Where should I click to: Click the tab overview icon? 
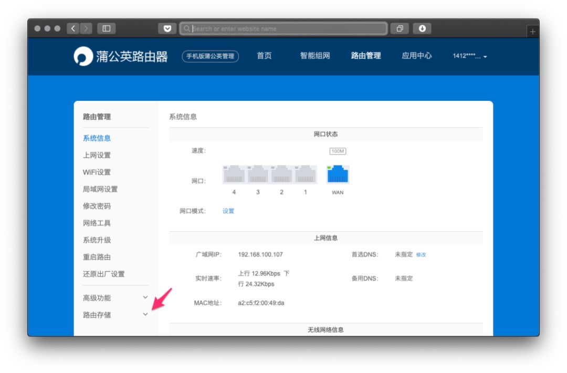[x=400, y=28]
